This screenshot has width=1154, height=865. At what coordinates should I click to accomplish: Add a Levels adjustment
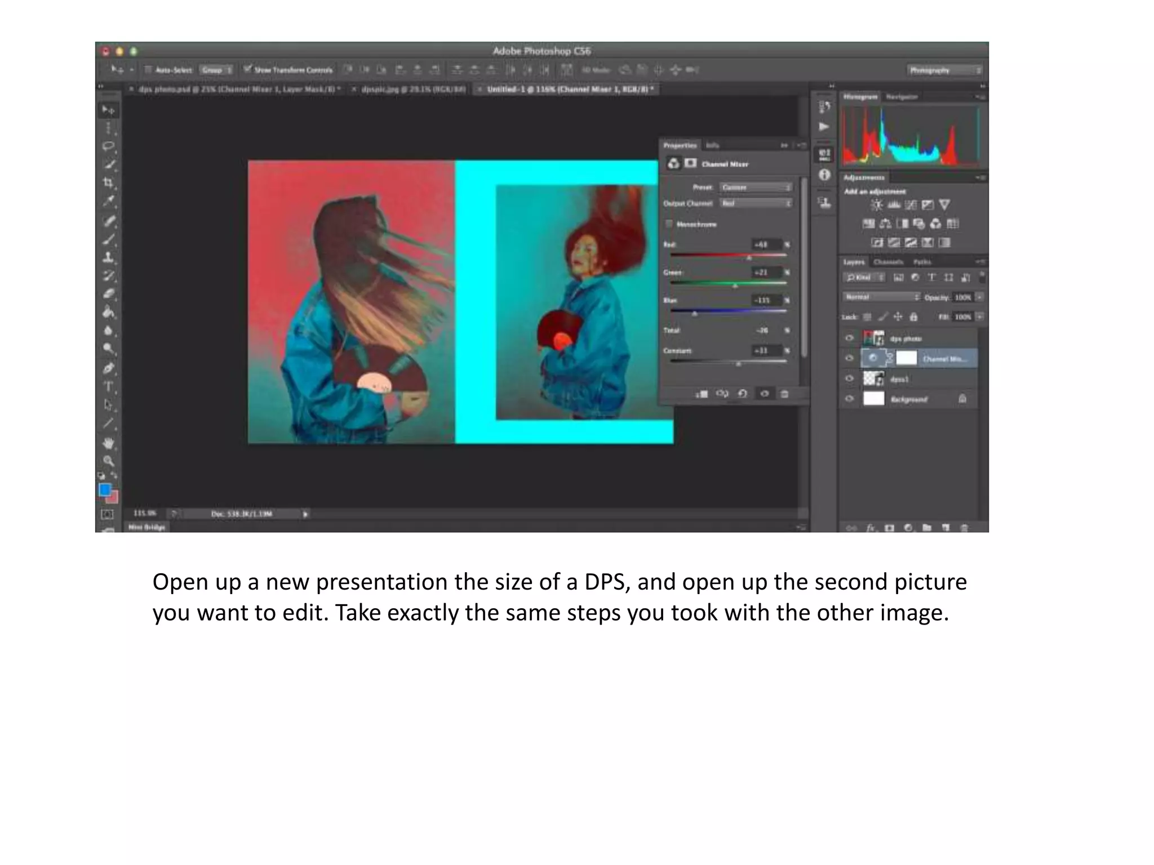pyautogui.click(x=894, y=205)
